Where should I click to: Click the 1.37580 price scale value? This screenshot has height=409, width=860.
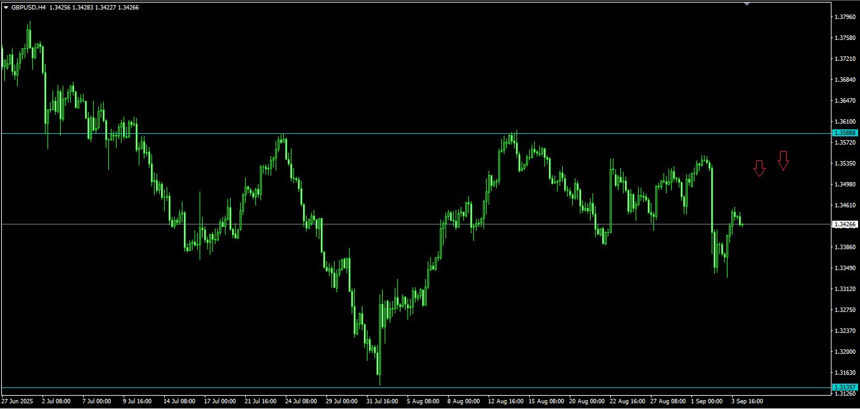click(x=847, y=38)
